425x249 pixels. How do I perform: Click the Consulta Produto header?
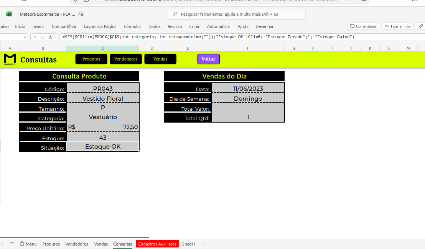(x=79, y=76)
